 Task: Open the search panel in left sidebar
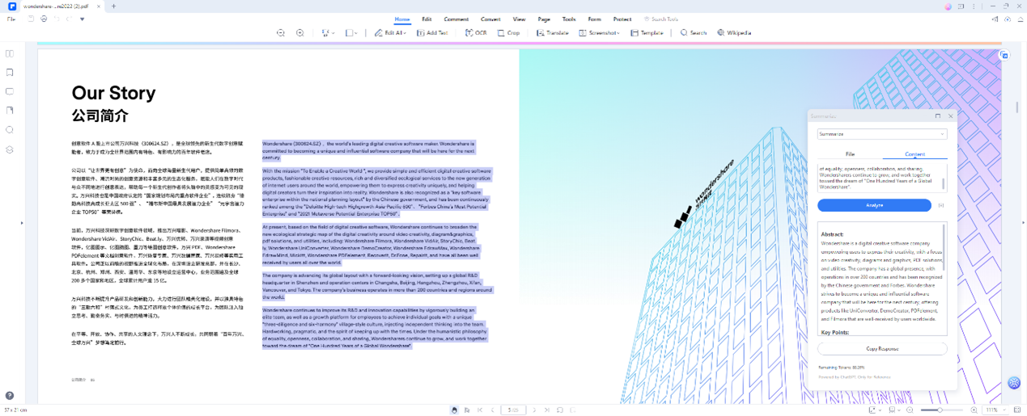coord(10,130)
